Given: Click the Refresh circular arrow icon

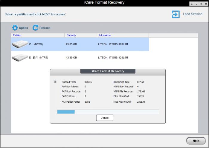Looking at the screenshot, I should [x=36, y=28].
